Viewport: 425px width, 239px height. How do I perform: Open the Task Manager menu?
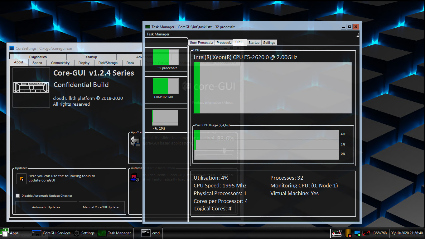click(158, 34)
